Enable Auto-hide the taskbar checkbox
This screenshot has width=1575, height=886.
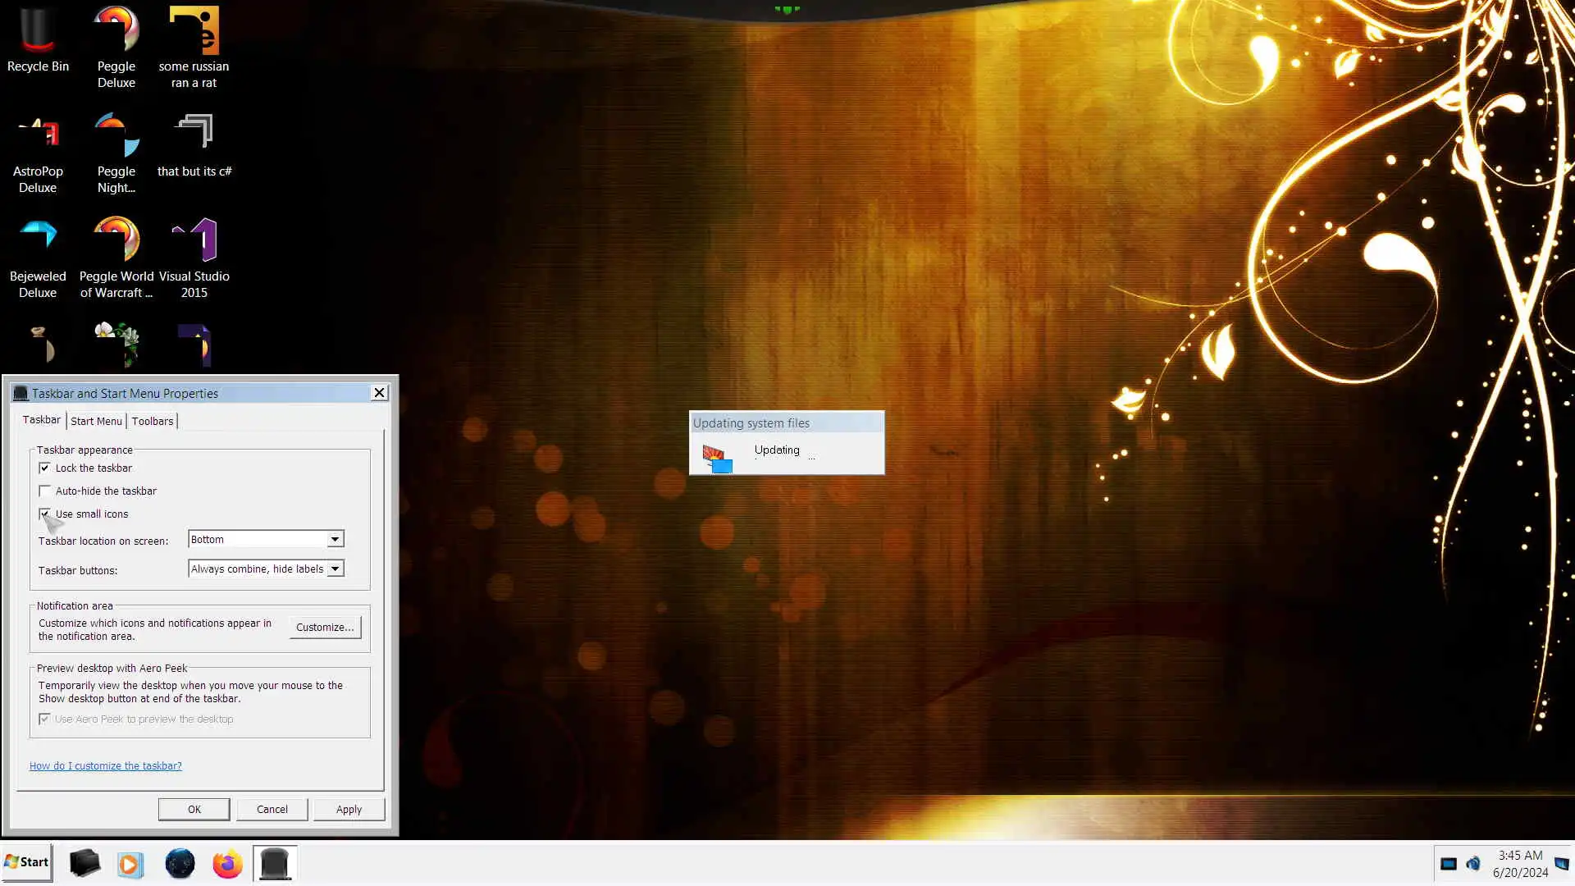point(45,491)
